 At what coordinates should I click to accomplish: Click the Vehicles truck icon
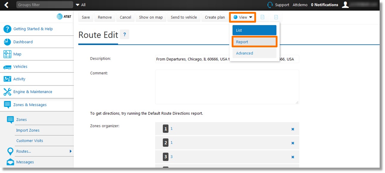pos(7,67)
